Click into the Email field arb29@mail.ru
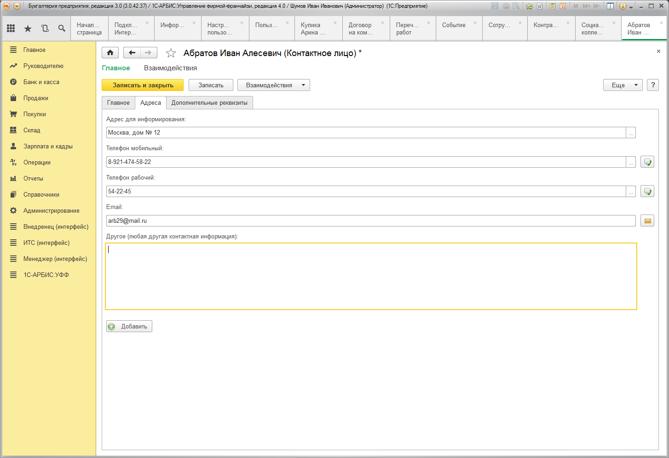This screenshot has width=669, height=458. [x=371, y=221]
